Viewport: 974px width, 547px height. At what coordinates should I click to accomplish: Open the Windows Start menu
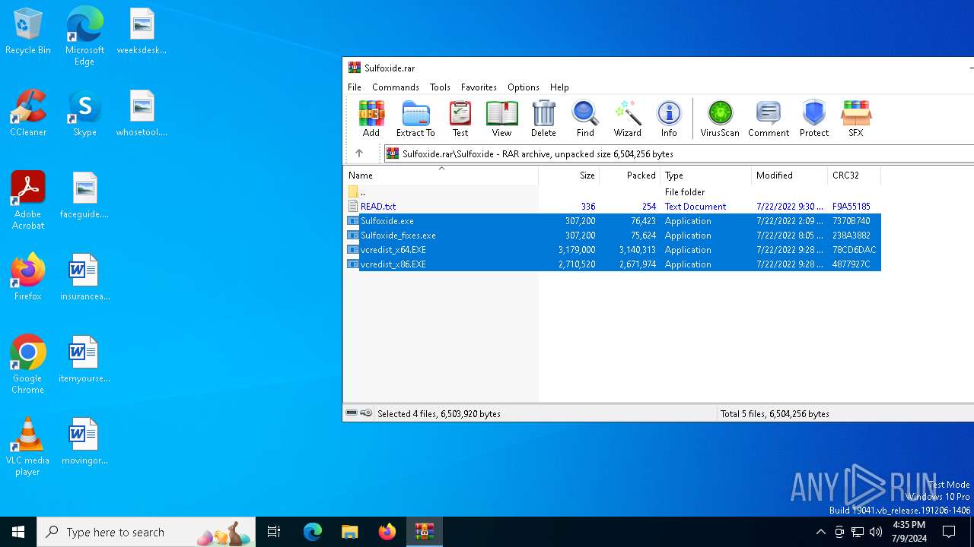click(x=18, y=532)
